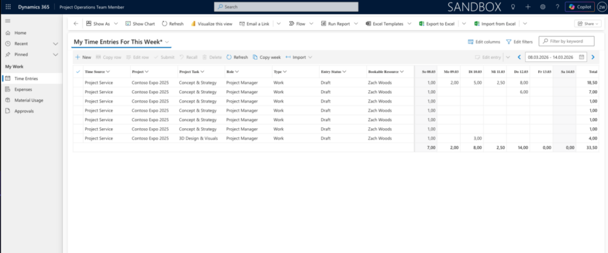Open Approvals in the left navigation
Image resolution: width=608 pixels, height=253 pixels.
(24, 111)
